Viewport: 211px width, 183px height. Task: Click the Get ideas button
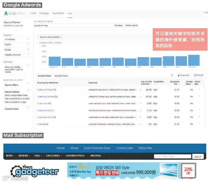click(x=119, y=25)
